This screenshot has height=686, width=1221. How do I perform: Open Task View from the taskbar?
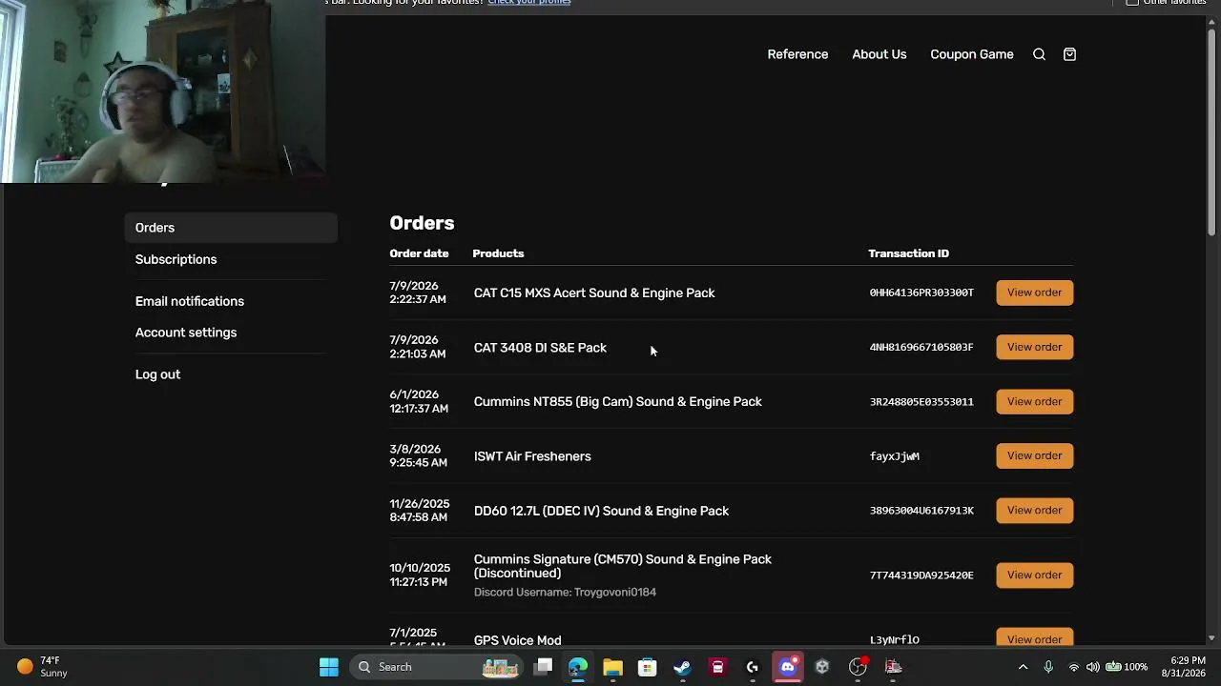pyautogui.click(x=543, y=667)
